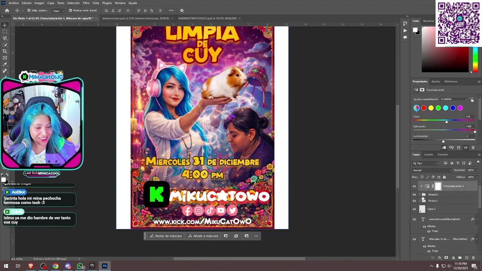Open the Tipo layer filter dropdown

tap(426, 163)
